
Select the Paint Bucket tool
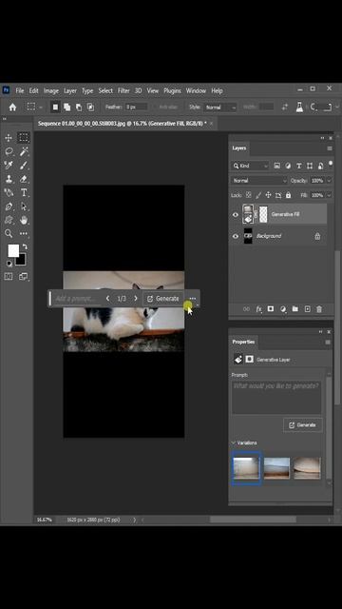9,192
